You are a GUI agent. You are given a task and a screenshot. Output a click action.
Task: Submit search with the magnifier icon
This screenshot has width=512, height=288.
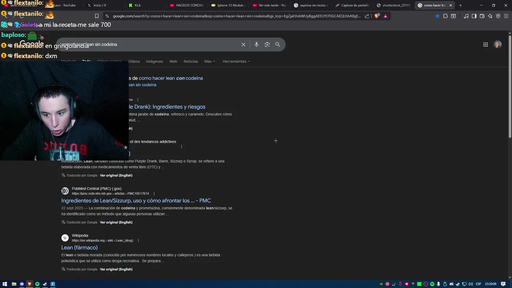tap(278, 44)
